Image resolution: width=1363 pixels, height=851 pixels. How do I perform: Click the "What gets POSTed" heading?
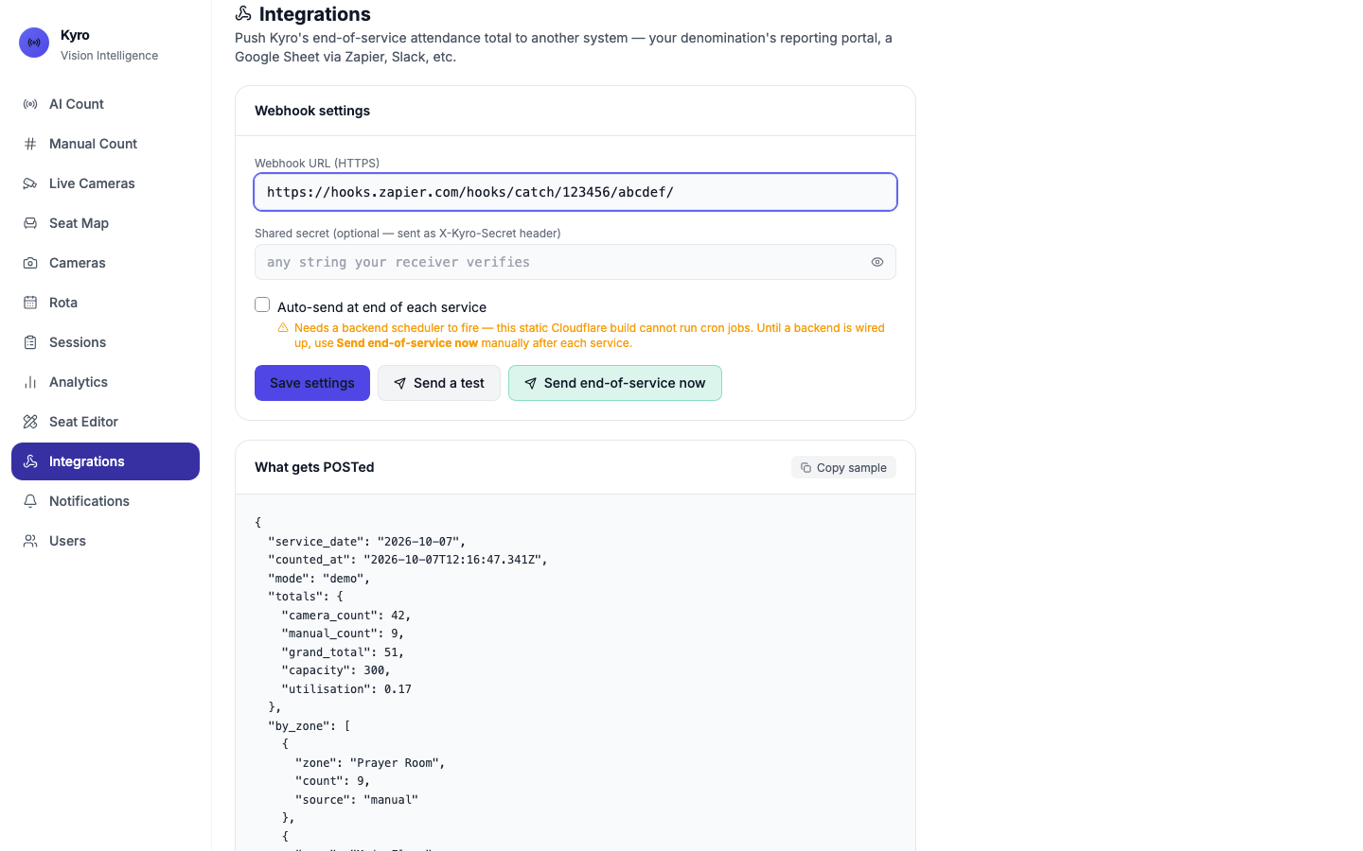coord(314,467)
